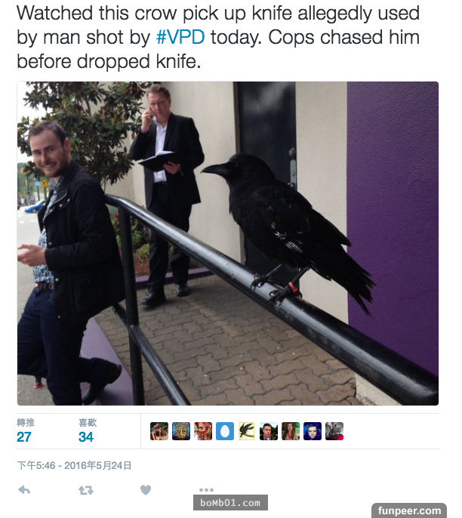Click the bomb01.com watermark label
Image resolution: width=462 pixels, height=518 pixels.
[230, 503]
